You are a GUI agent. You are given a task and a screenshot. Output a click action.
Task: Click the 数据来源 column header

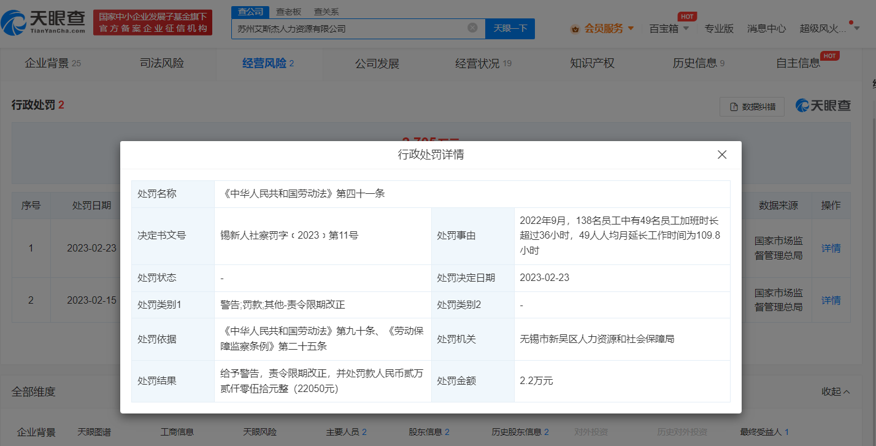click(778, 206)
